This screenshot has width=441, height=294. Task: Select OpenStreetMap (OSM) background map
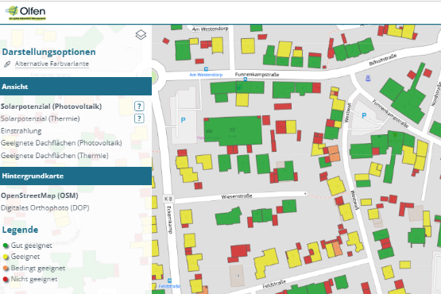pos(40,195)
